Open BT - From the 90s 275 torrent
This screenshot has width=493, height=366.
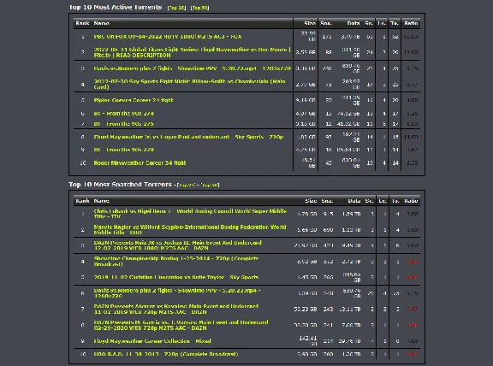pos(124,124)
